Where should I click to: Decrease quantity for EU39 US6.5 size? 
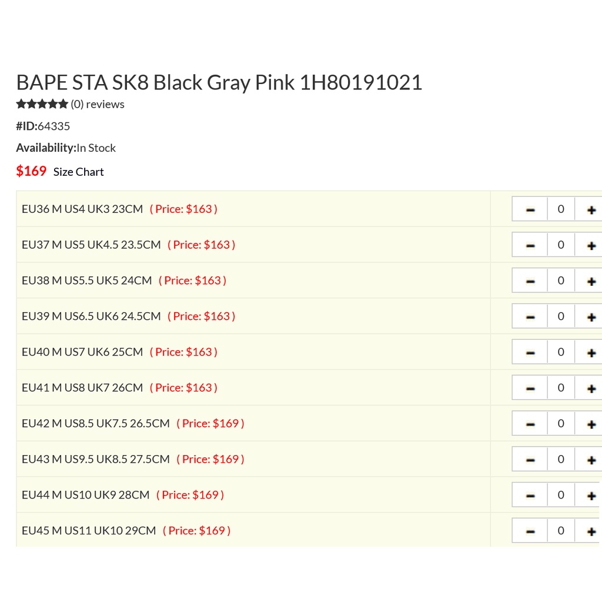pos(530,316)
